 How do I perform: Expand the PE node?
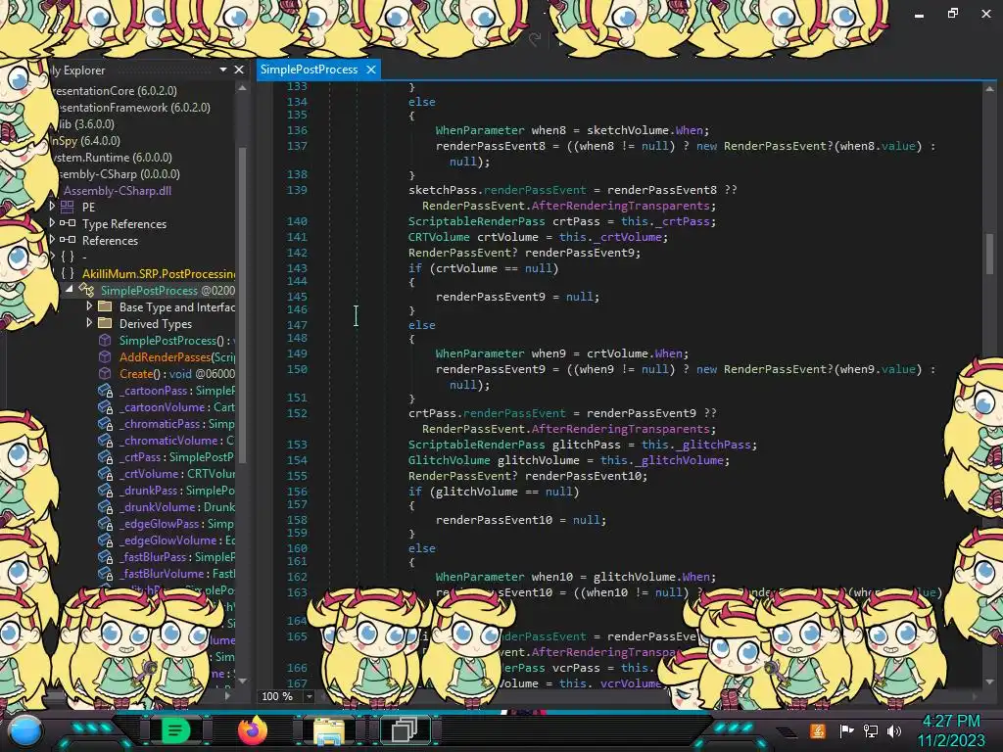click(52, 206)
